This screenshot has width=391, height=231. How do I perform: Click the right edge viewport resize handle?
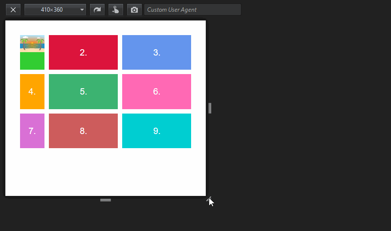(x=210, y=108)
